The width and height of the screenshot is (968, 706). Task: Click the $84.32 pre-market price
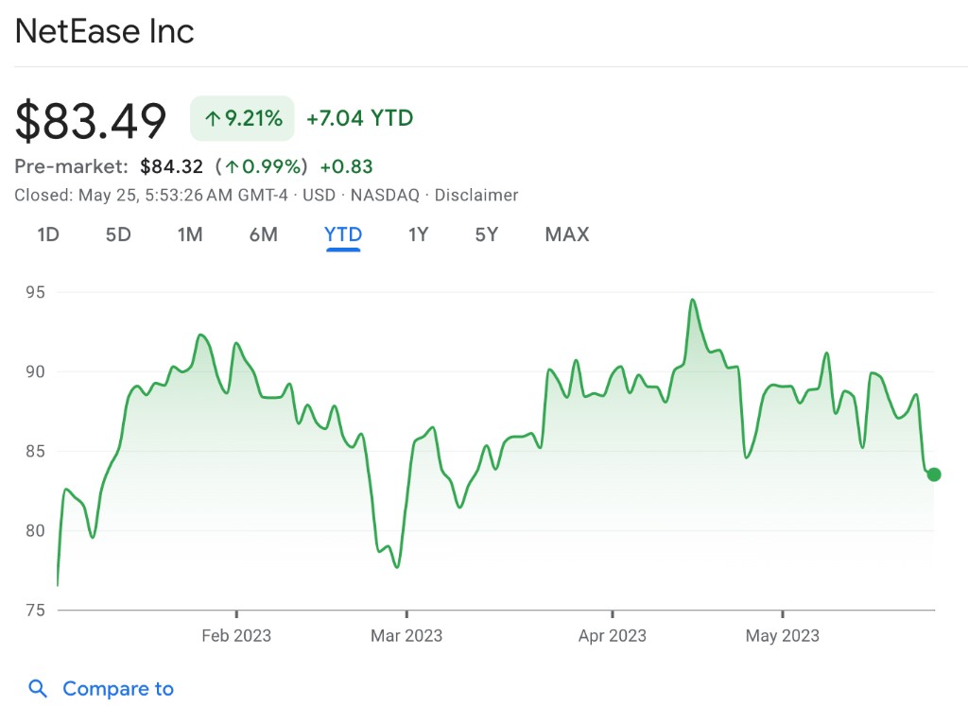tap(171, 167)
